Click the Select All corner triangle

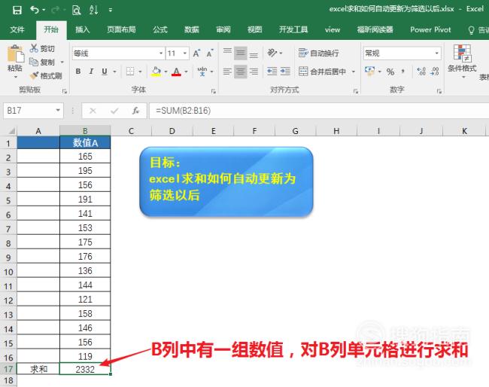click(x=11, y=130)
